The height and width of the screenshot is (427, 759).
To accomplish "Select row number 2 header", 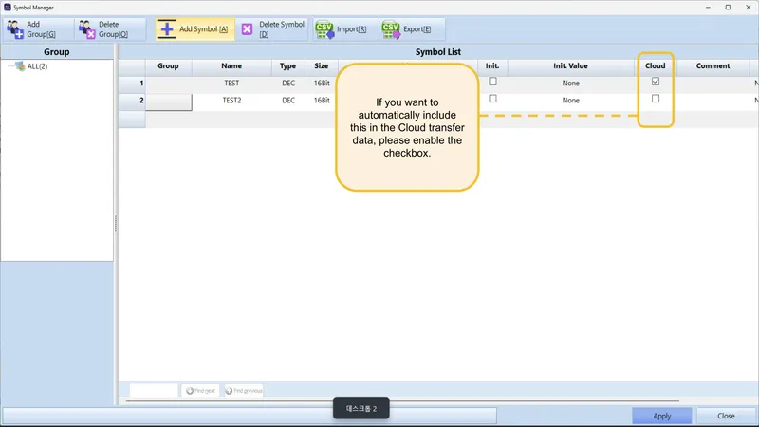I will (132, 101).
